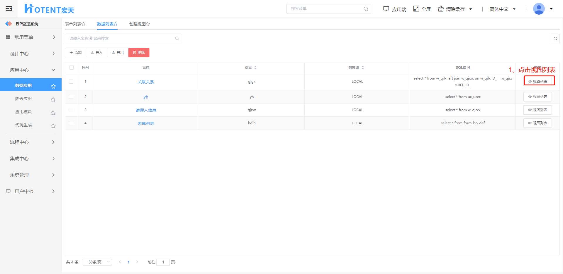Open 视图列表 for the 关联关系 row

coord(537,82)
